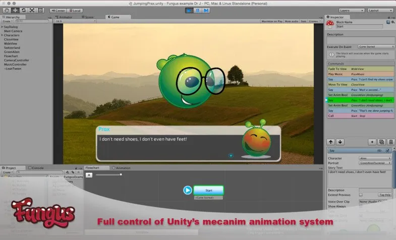Click the Inspector panel lock icon
Screen dimensions: 396x240
click(x=388, y=17)
